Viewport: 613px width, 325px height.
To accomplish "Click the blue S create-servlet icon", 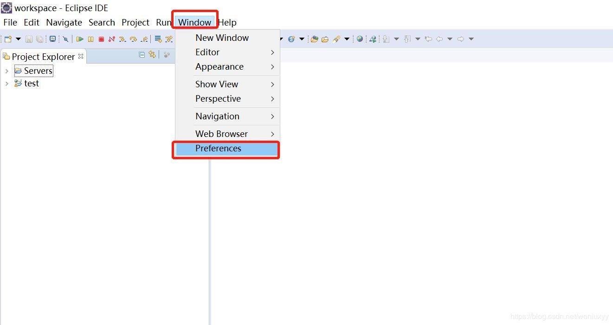I will click(x=291, y=39).
